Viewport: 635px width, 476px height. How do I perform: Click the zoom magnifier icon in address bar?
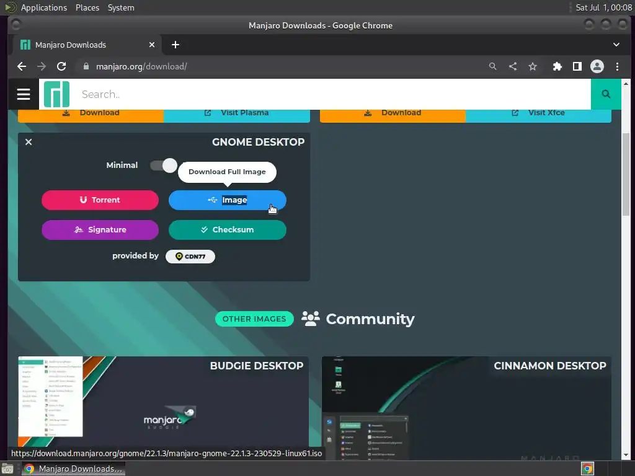coord(492,66)
